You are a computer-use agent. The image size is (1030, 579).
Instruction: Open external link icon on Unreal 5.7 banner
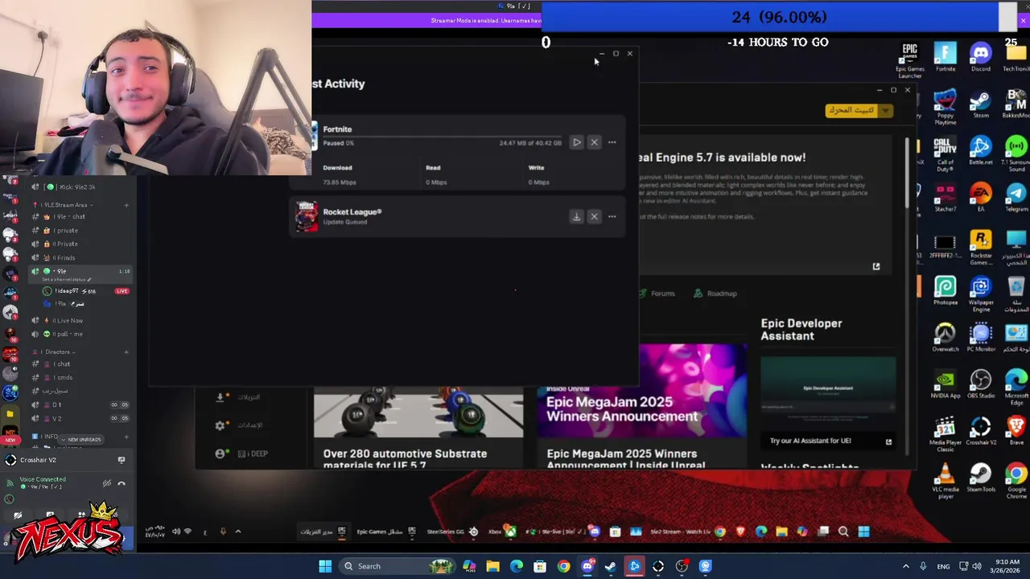pos(876,266)
